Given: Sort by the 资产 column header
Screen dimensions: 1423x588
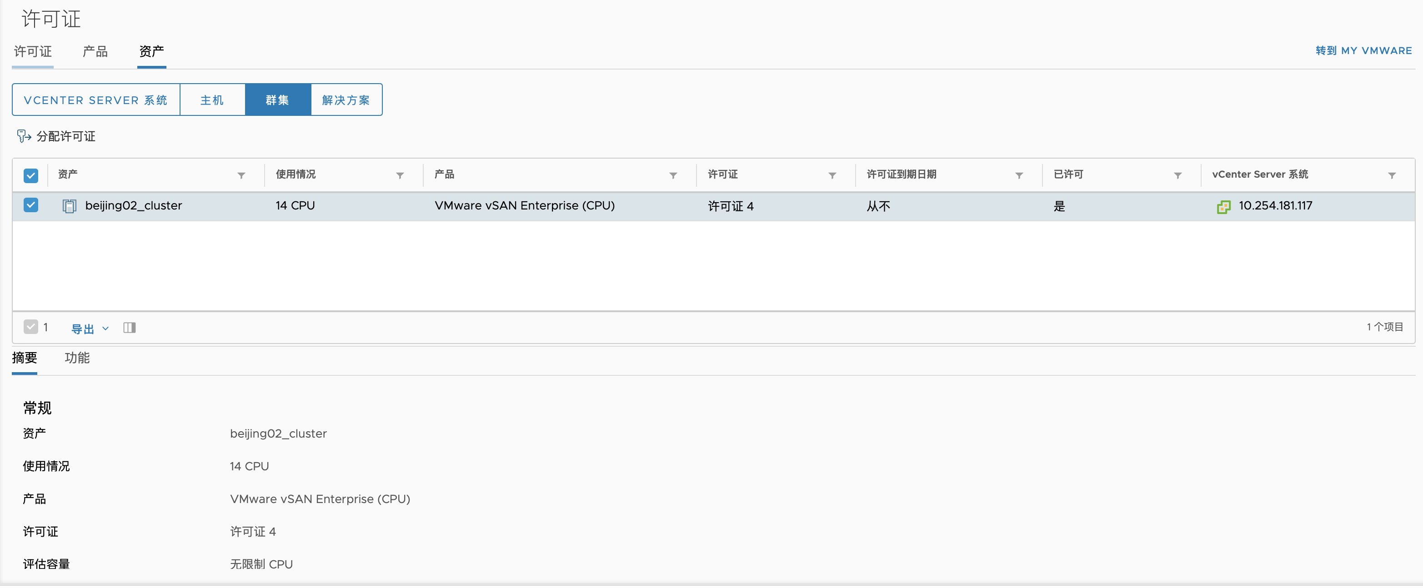Looking at the screenshot, I should click(68, 174).
